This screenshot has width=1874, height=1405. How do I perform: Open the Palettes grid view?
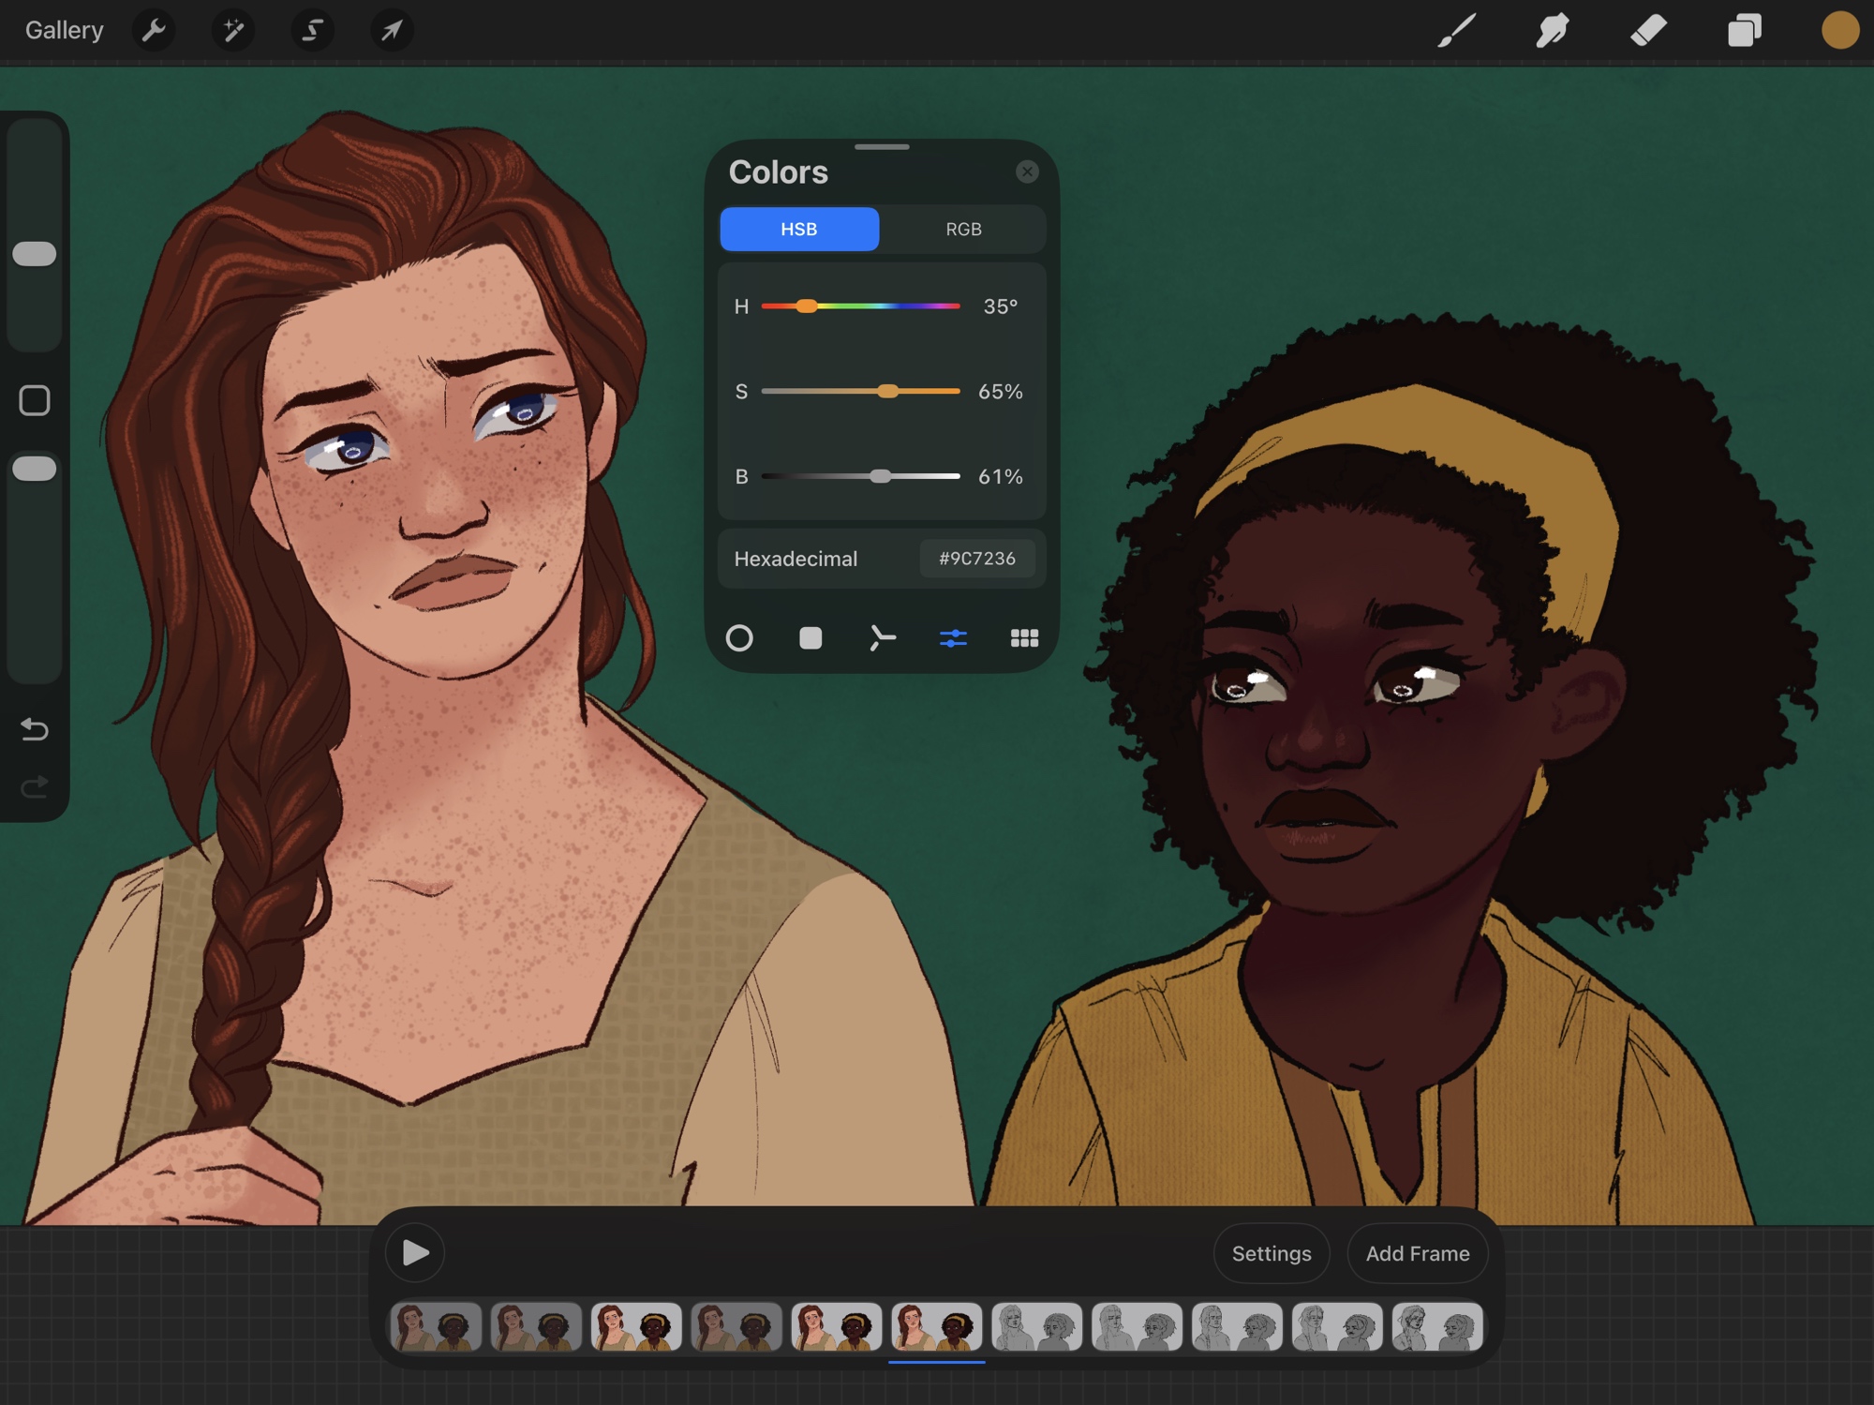coord(1024,638)
